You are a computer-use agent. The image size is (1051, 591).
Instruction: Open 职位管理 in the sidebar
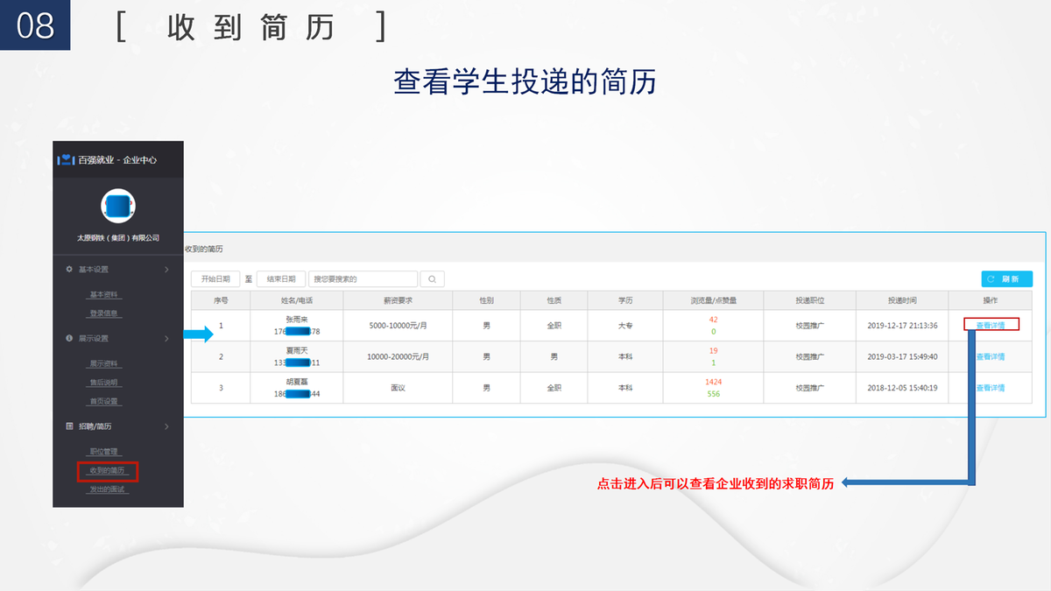click(x=103, y=452)
